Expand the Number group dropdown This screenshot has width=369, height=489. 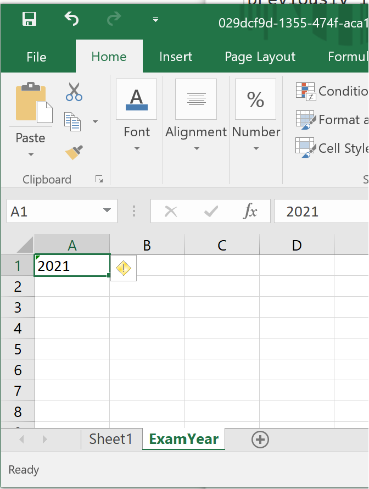(255, 148)
